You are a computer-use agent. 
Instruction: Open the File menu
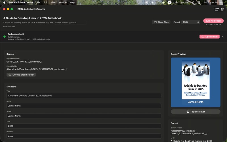(39, 3)
